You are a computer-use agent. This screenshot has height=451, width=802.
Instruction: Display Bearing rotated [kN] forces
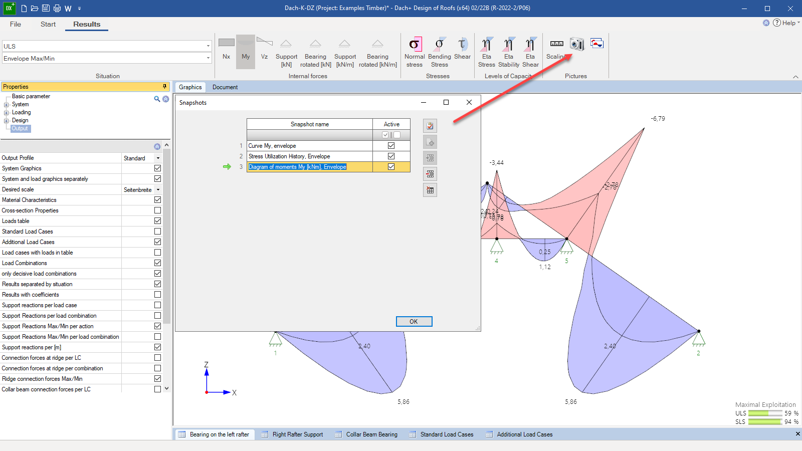(315, 53)
